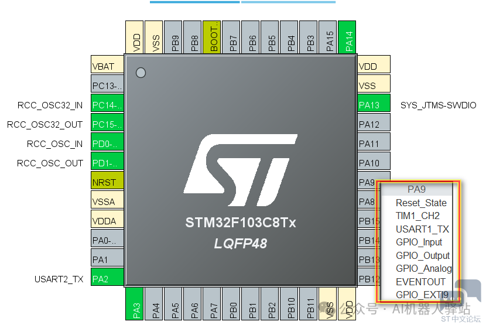The image size is (486, 328).
Task: Click the NRST pin
Action: coord(107,180)
